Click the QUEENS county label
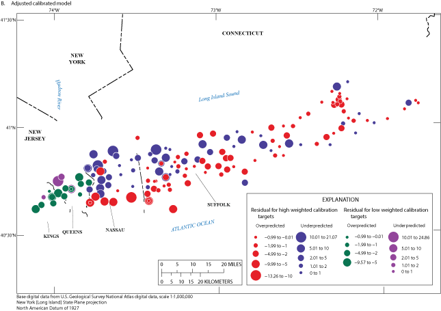The width and height of the screenshot is (441, 311). (x=72, y=232)
